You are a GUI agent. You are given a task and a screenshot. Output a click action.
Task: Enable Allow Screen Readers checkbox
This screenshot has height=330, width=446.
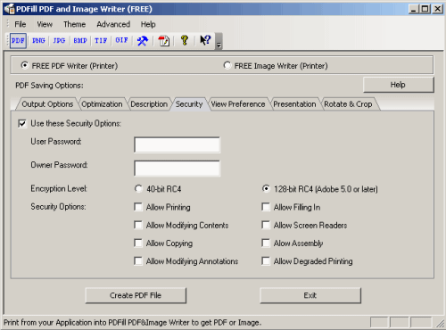[266, 225]
